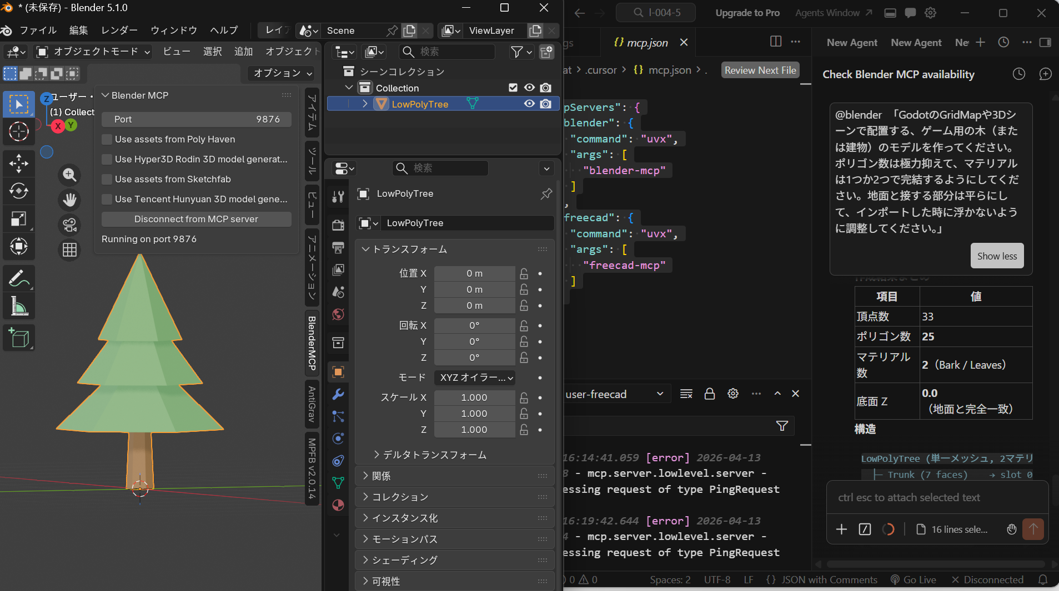Open the rotation mode XYZ Euler dropdown

click(475, 378)
